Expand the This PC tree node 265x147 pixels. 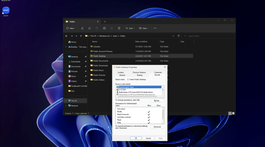pyautogui.click(x=66, y=101)
